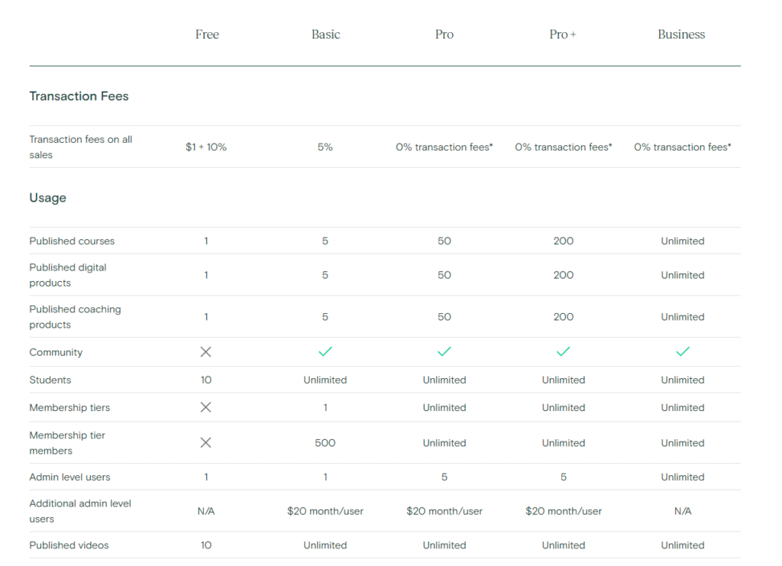Click Basic '500' membership tier members value
Image resolution: width=782 pixels, height=566 pixels.
[x=325, y=443]
